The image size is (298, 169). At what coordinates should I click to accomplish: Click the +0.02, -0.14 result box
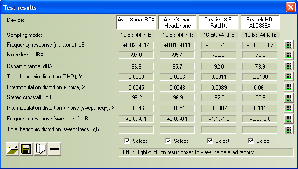tap(136, 45)
